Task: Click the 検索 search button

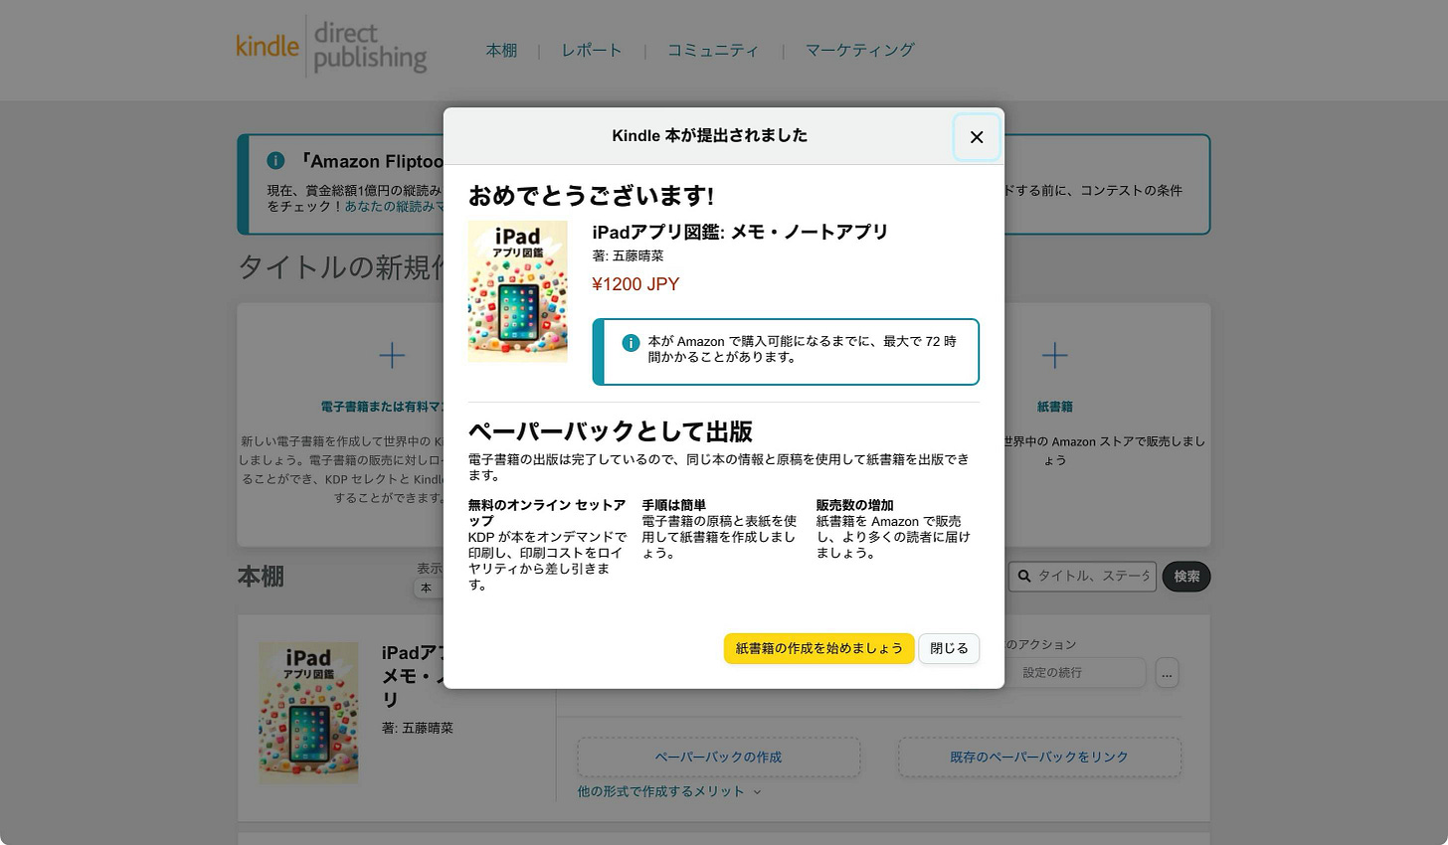Action: click(x=1186, y=577)
